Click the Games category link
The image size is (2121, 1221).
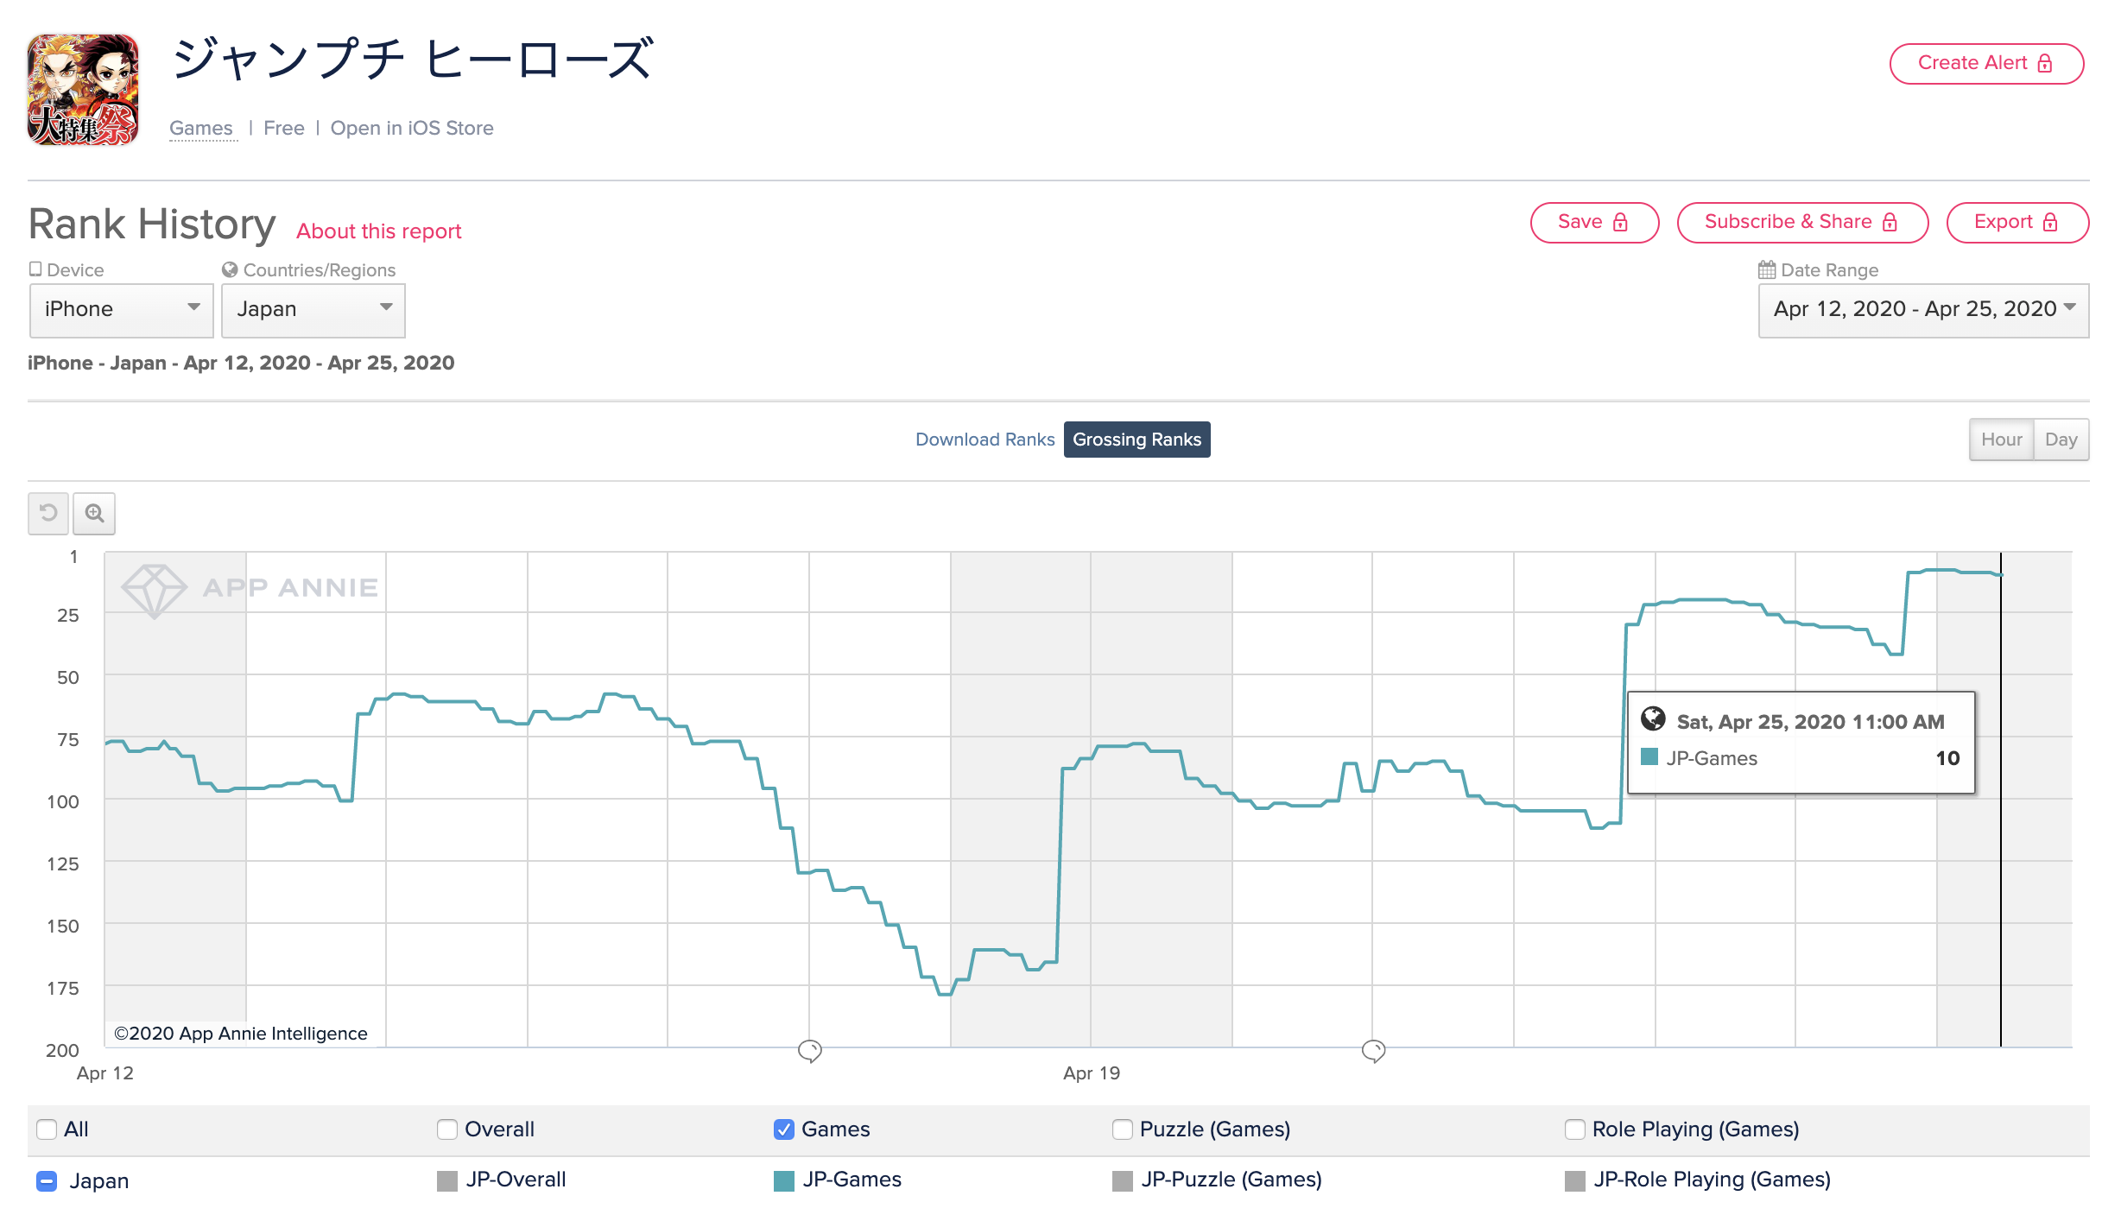click(x=201, y=129)
